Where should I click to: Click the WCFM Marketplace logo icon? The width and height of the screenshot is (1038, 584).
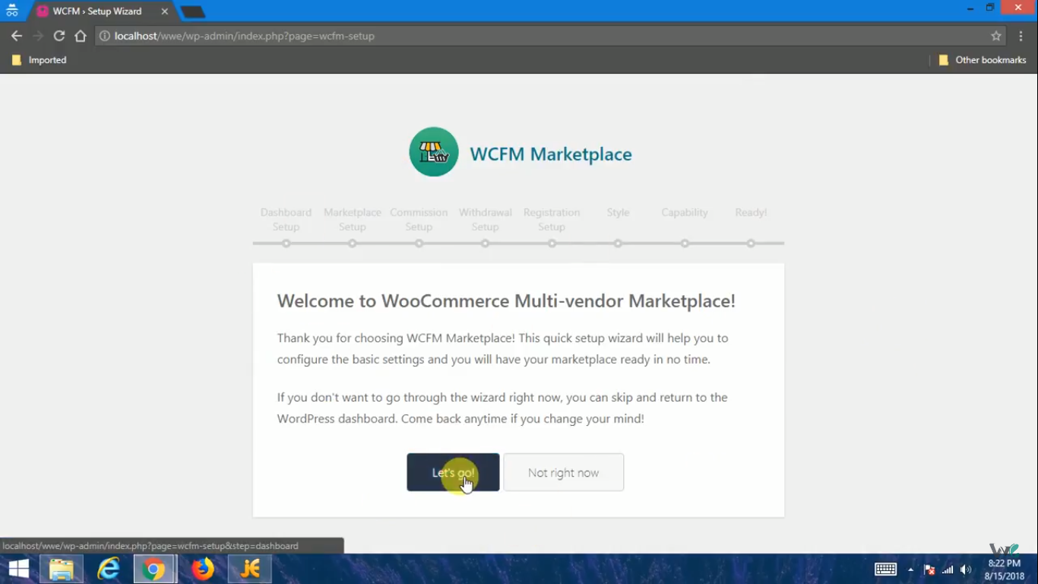[x=434, y=152]
